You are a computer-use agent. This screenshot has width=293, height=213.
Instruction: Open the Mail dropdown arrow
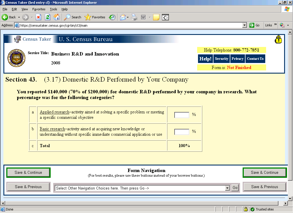[x=128, y=17]
